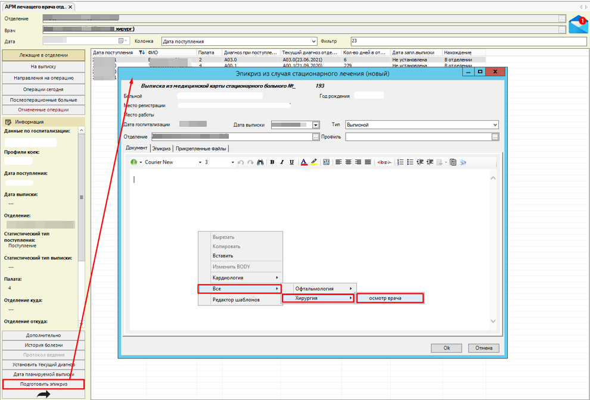Click the last icon in editor toolbar
The height and width of the screenshot is (400, 590).
[x=463, y=162]
